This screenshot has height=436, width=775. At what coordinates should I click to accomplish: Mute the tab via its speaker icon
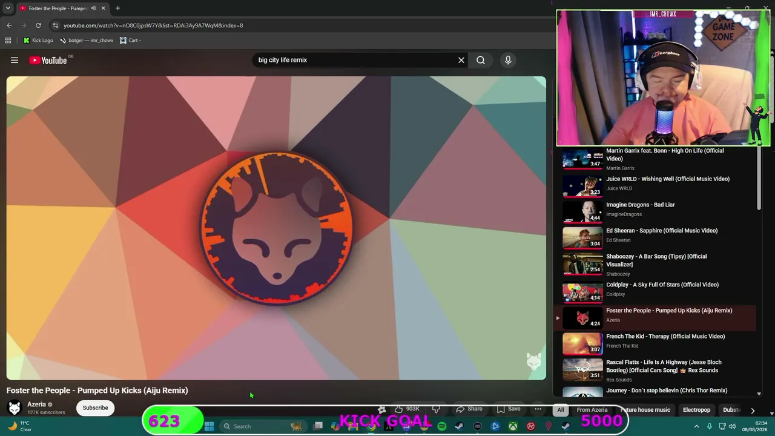(93, 8)
